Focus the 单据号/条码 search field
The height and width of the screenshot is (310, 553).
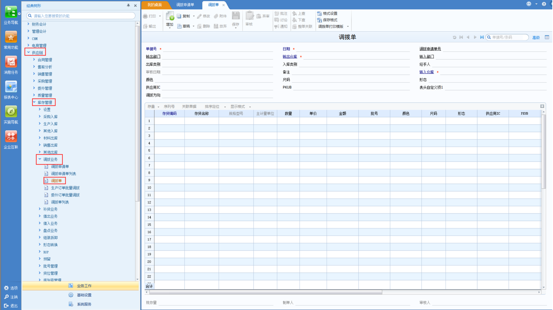click(x=507, y=37)
